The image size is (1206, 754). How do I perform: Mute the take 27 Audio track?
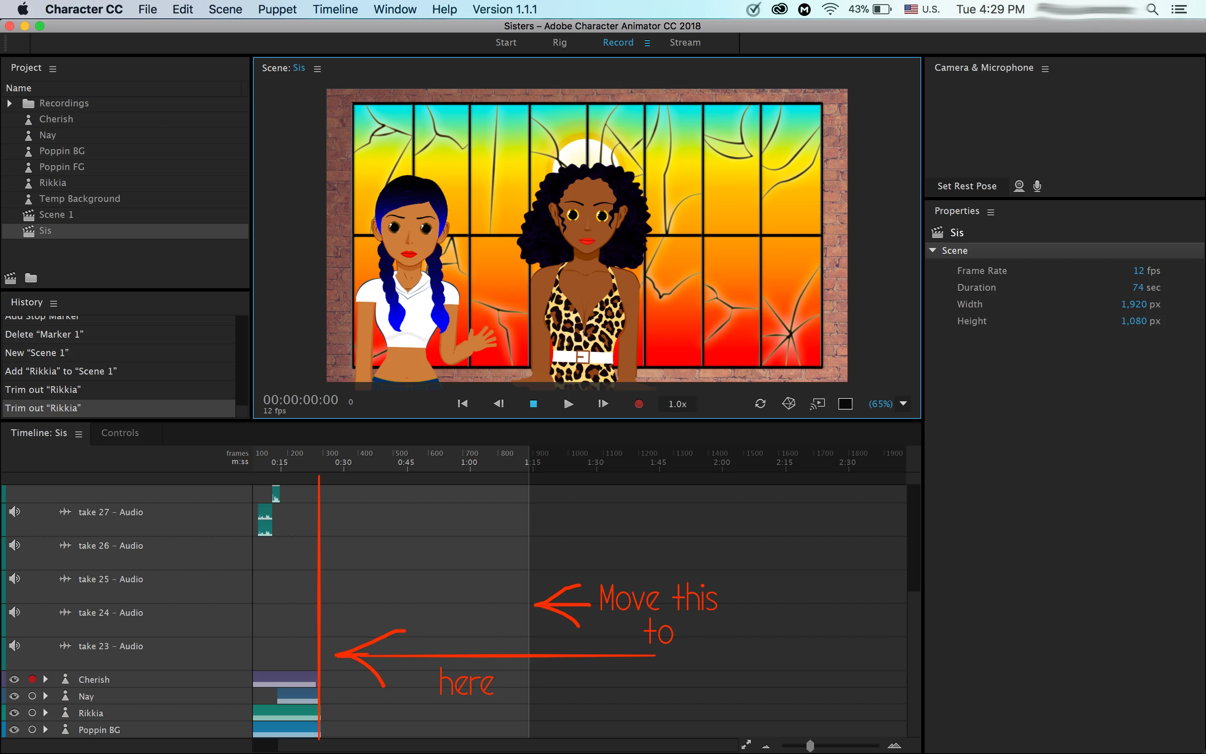tap(15, 511)
